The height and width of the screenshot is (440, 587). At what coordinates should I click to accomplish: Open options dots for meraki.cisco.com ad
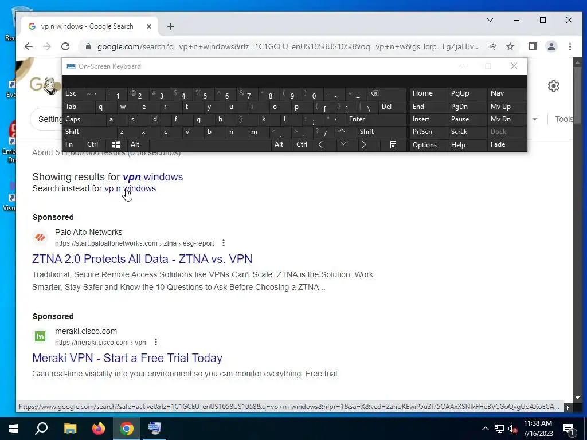[x=156, y=343]
